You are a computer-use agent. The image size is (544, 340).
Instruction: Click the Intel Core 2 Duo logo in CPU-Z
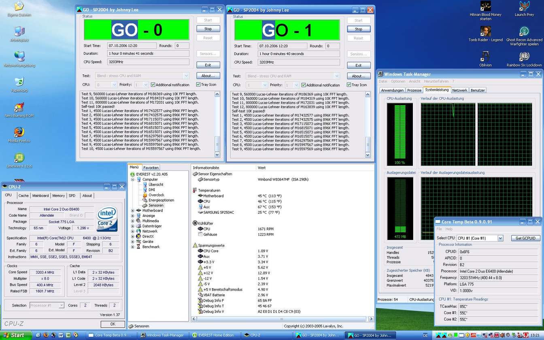point(107,219)
